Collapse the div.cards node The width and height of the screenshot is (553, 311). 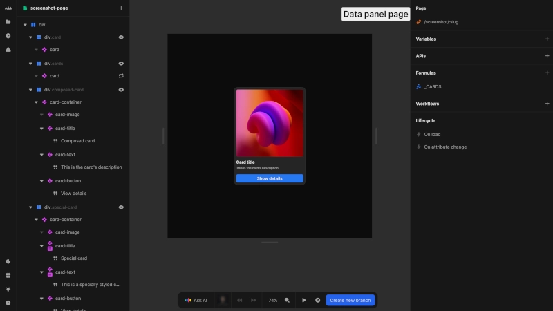(x=30, y=64)
